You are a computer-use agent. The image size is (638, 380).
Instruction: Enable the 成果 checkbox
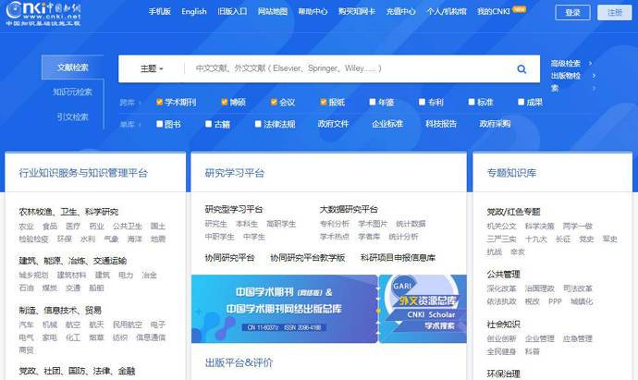click(521, 102)
